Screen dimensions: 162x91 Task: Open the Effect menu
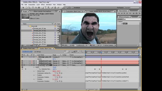43,5
